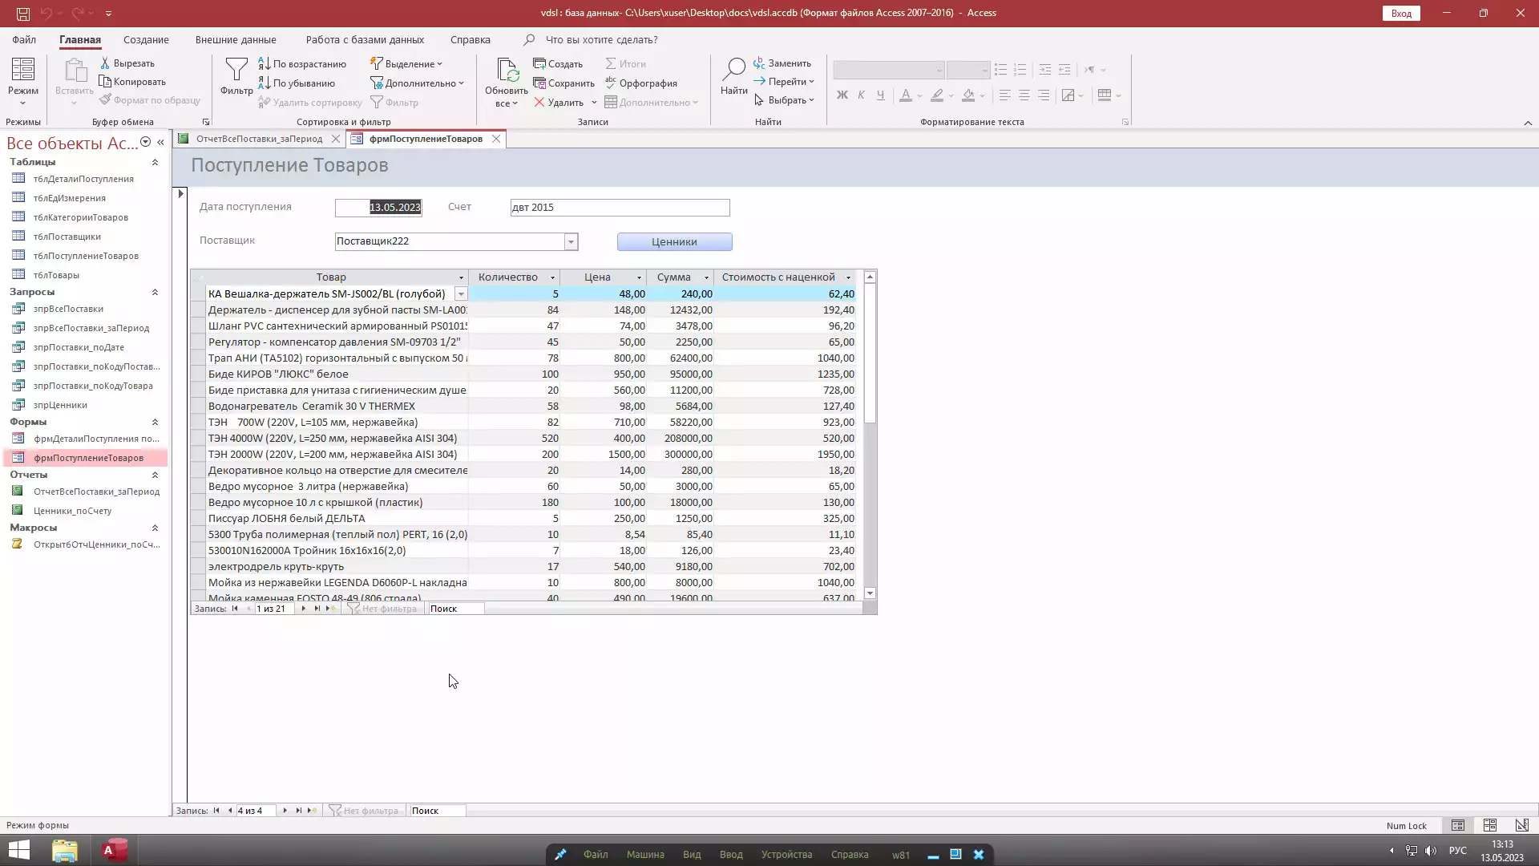Click the Ценники button
This screenshot has height=866, width=1539.
click(x=674, y=241)
